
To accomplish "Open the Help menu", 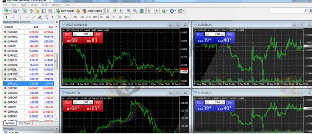I will [67, 5].
